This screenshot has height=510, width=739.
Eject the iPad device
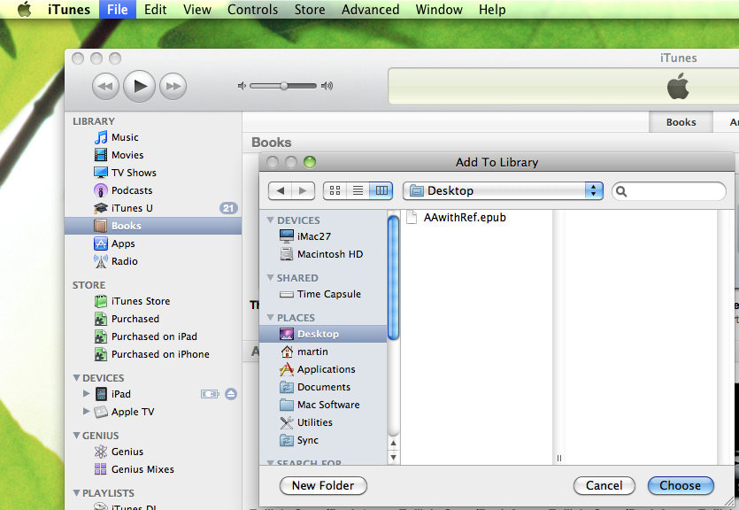pyautogui.click(x=230, y=394)
